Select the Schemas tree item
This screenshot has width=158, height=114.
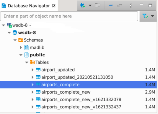pyautogui.click(x=33, y=40)
